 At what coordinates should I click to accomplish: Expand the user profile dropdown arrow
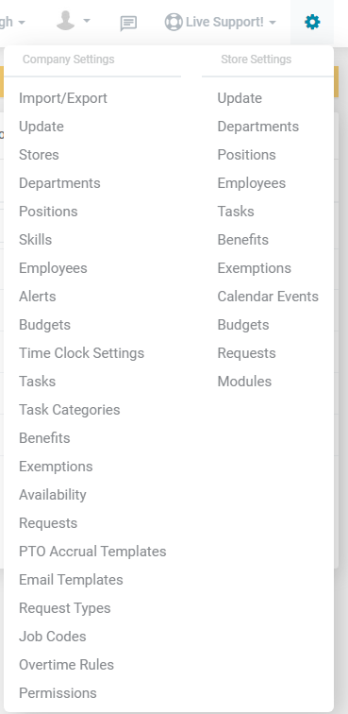[87, 21]
